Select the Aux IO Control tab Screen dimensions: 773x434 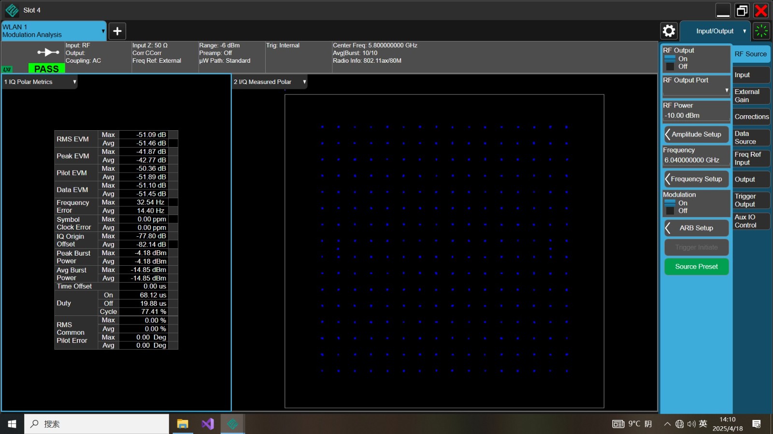[751, 221]
